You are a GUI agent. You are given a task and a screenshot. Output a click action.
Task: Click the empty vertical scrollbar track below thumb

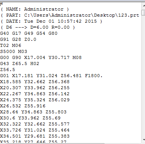tap(143, 76)
